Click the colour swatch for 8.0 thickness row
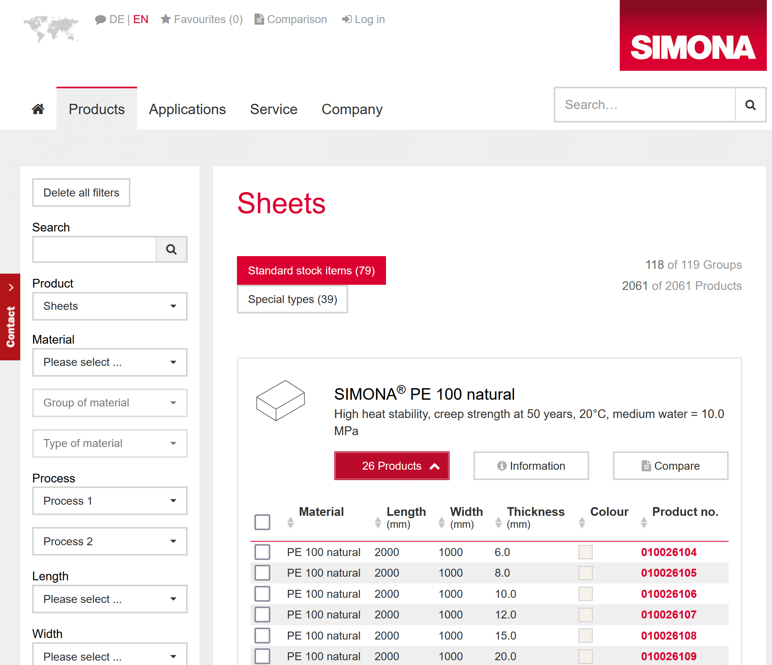 click(585, 573)
